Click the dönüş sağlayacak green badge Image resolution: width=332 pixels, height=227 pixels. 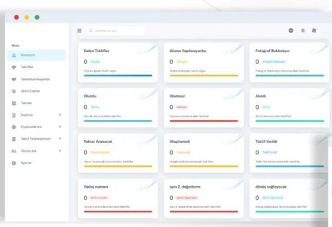point(272,198)
